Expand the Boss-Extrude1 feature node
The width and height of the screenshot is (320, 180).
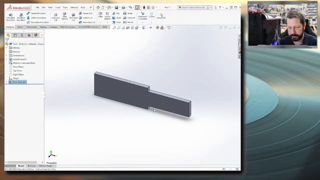pyautogui.click(x=6, y=82)
